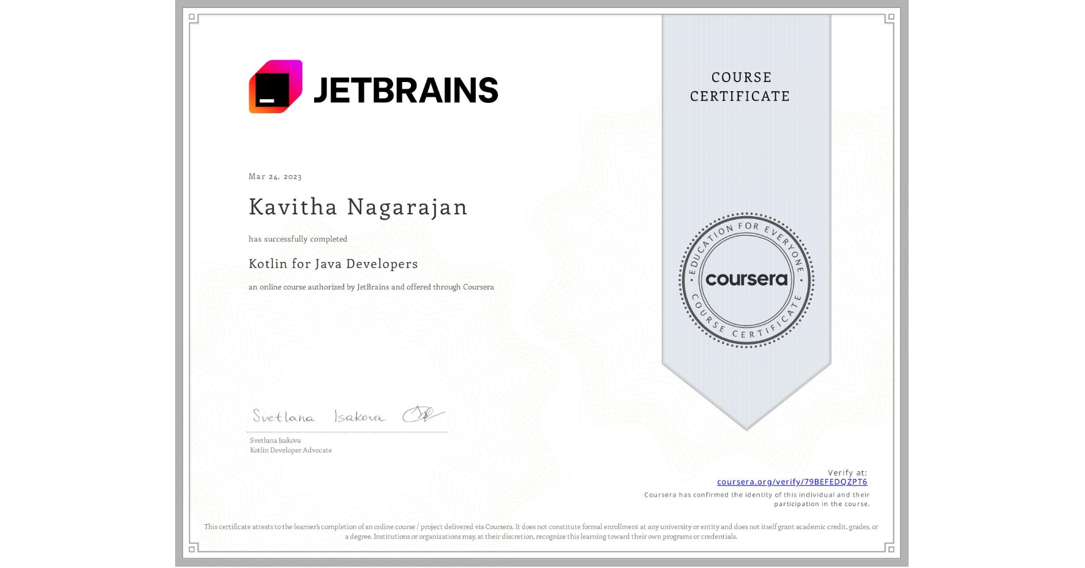
Task: Click the 'Verify at:' label
Action: click(x=847, y=472)
